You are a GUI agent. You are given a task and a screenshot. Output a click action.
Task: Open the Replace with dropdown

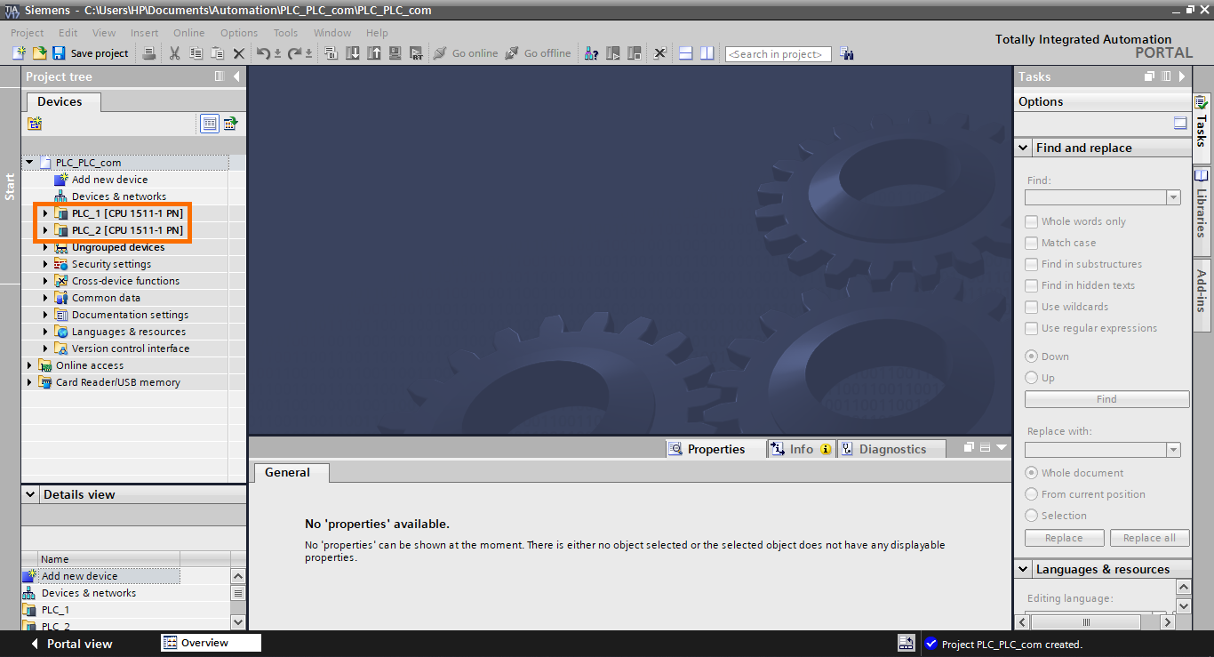(1173, 450)
